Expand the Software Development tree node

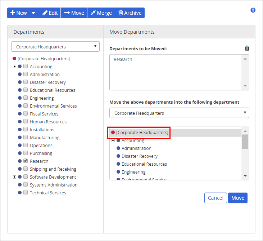(x=14, y=177)
